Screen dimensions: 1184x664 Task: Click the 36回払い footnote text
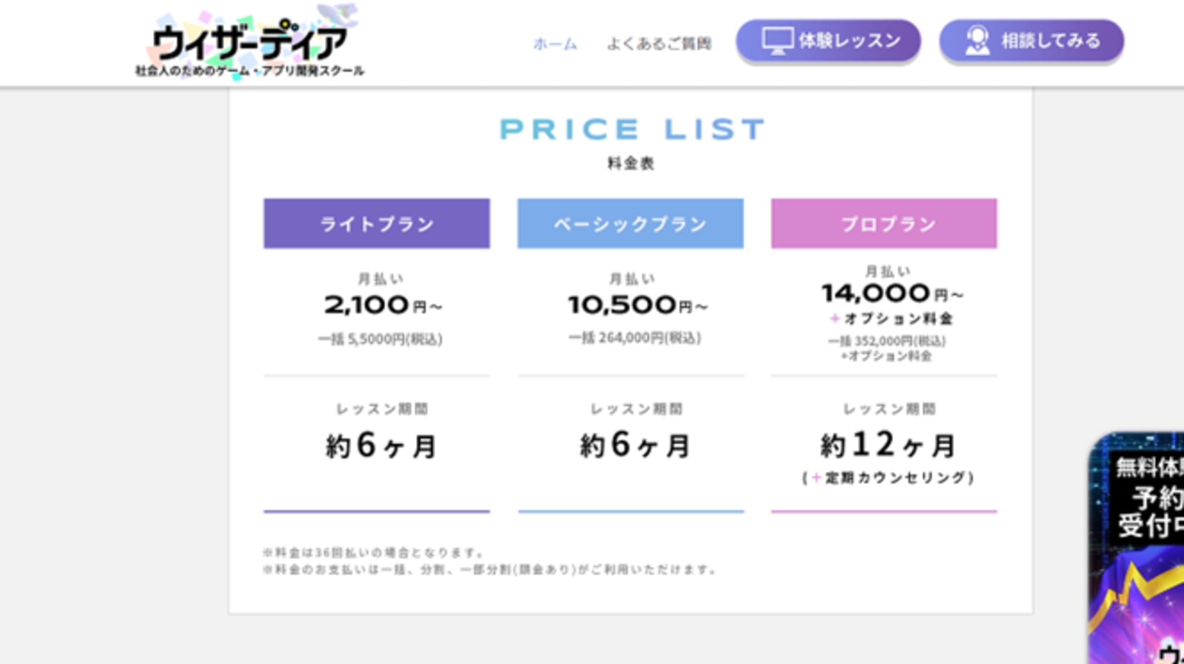click(x=374, y=552)
